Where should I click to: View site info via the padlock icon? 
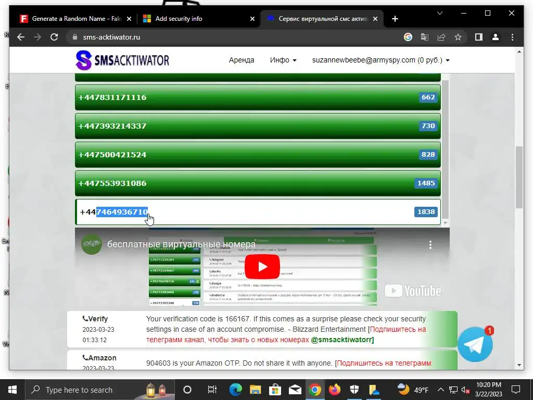coord(75,37)
